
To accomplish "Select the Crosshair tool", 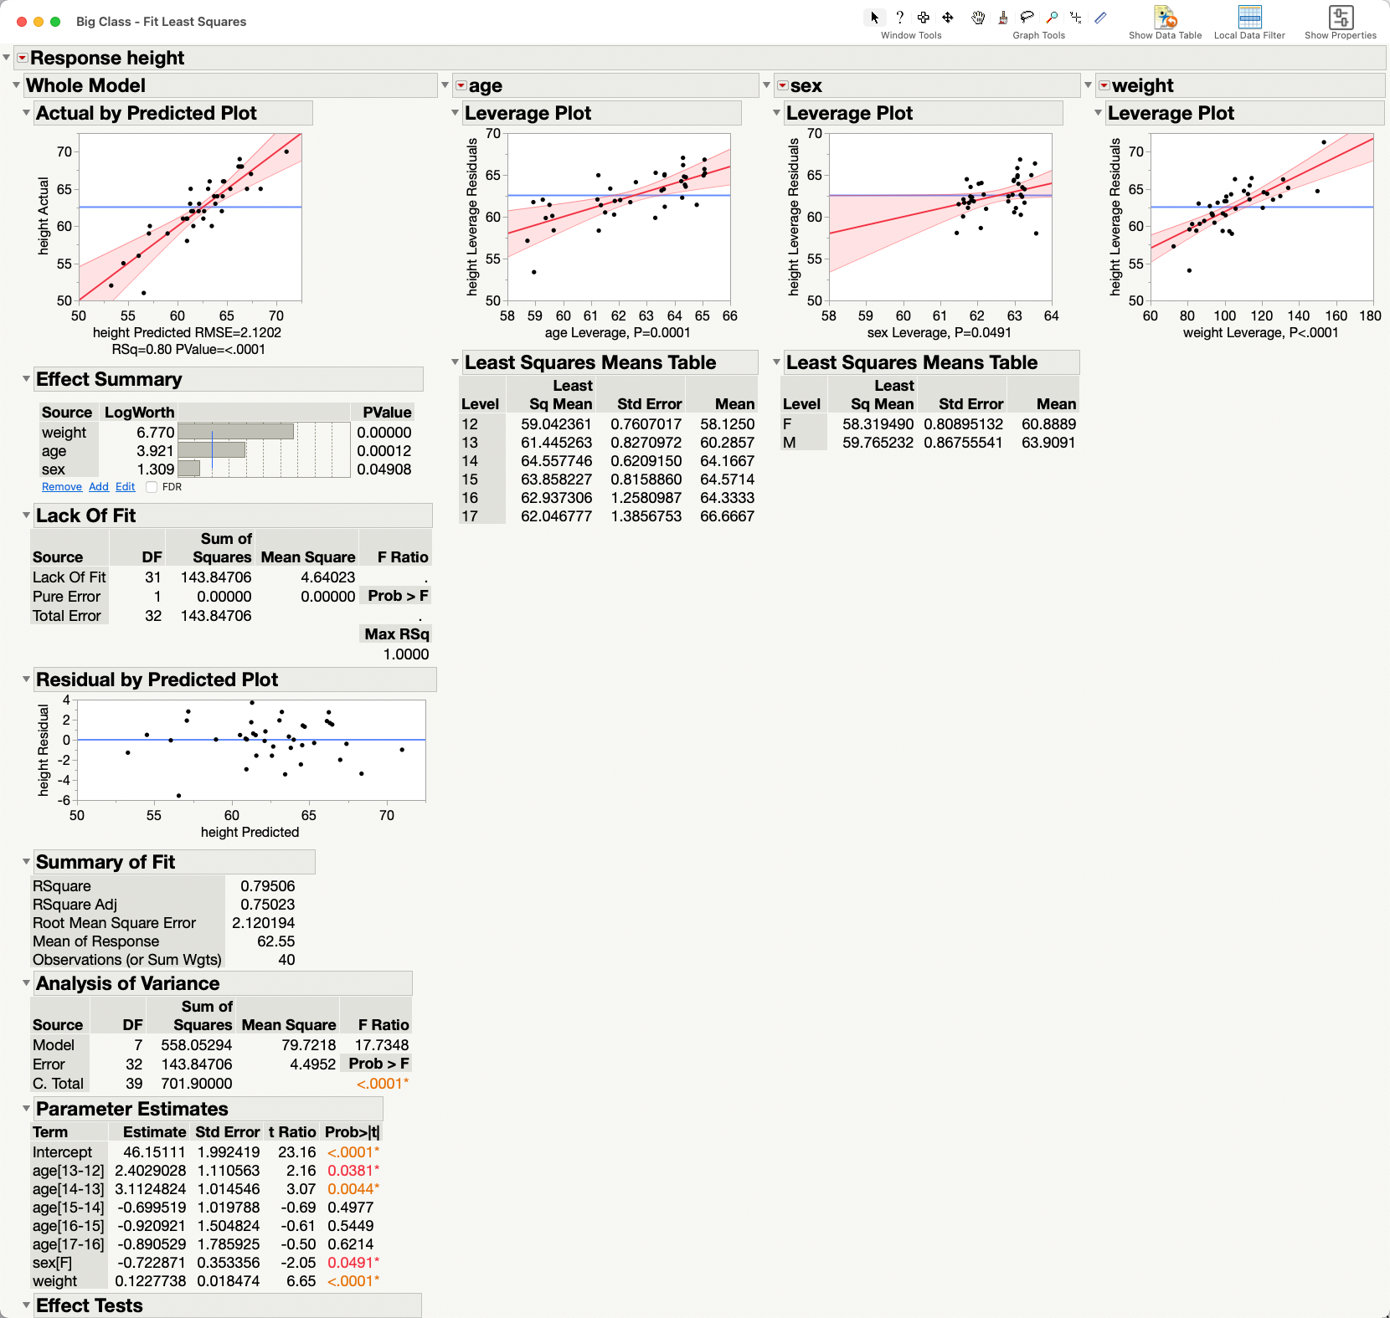I will (1076, 17).
